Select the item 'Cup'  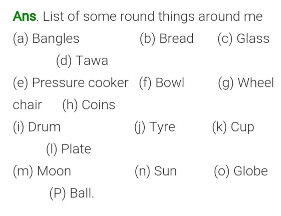242,128
